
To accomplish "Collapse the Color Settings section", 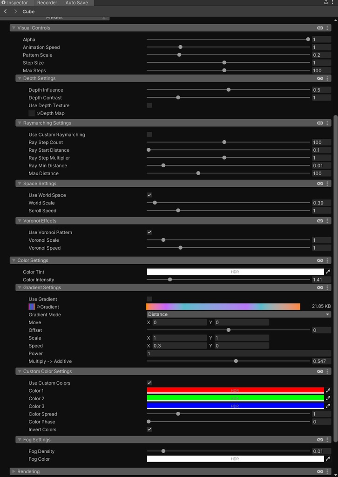I will (x=14, y=260).
